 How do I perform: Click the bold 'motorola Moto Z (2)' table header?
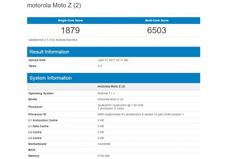[111, 86]
